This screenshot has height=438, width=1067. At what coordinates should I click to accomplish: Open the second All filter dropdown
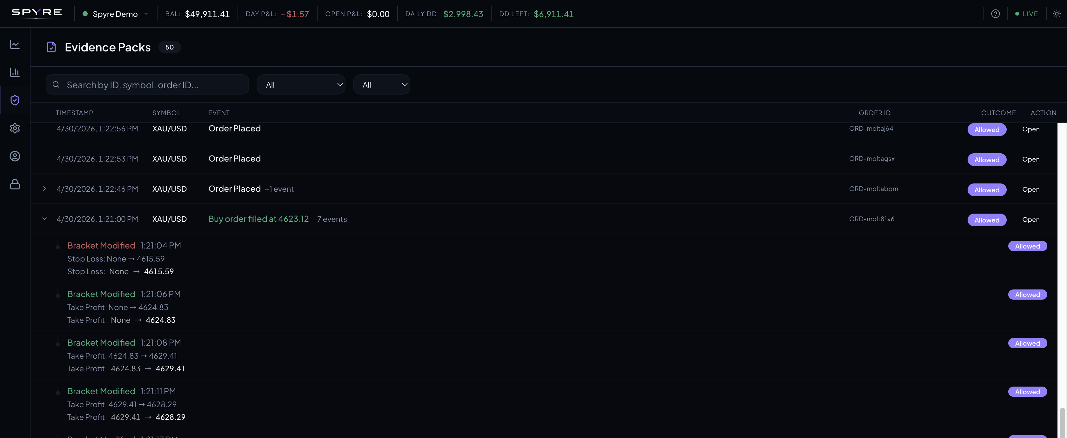pos(381,84)
